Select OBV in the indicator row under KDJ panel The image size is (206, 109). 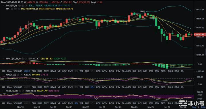(64, 87)
